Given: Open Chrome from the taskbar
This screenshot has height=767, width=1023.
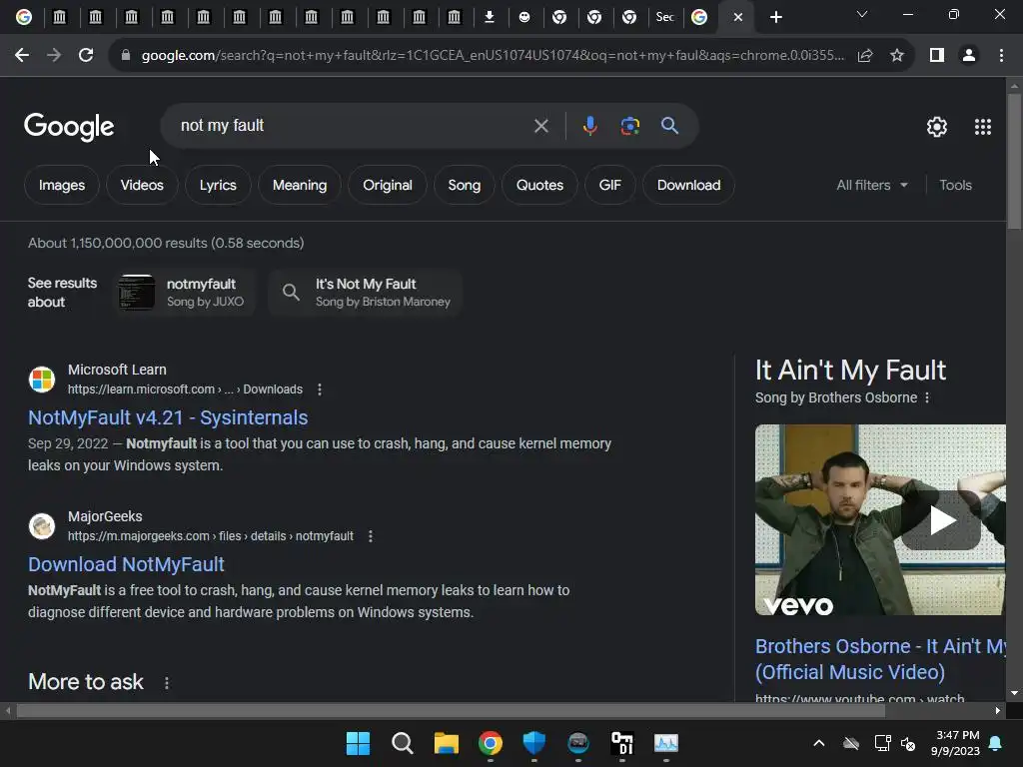Looking at the screenshot, I should pyautogui.click(x=490, y=743).
